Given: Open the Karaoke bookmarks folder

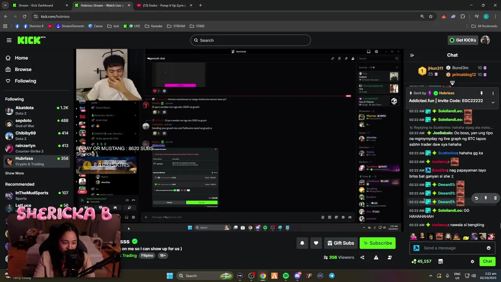Looking at the screenshot, I should click(153, 26).
